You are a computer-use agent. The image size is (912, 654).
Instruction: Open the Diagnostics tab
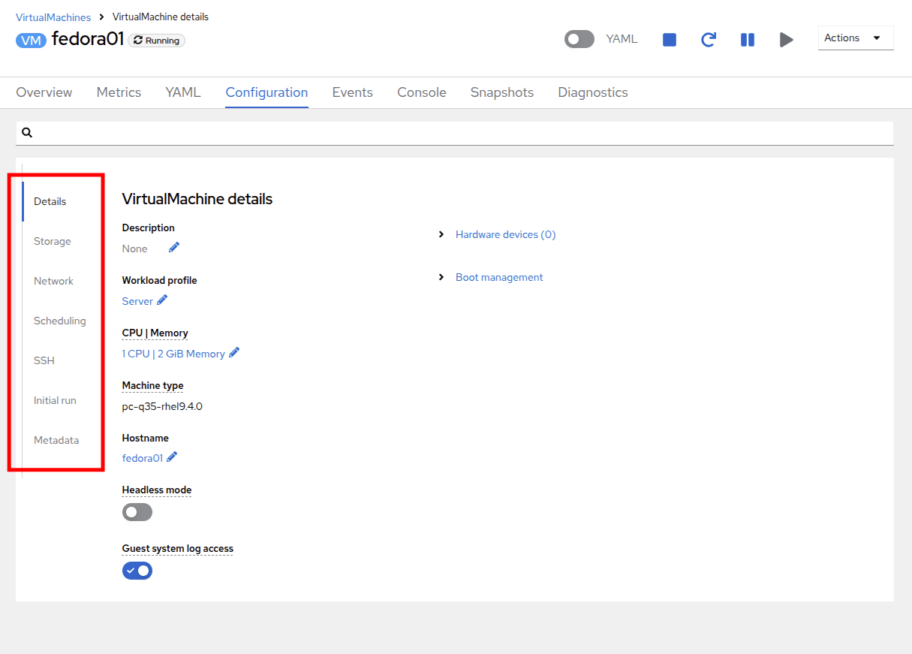[x=592, y=92]
